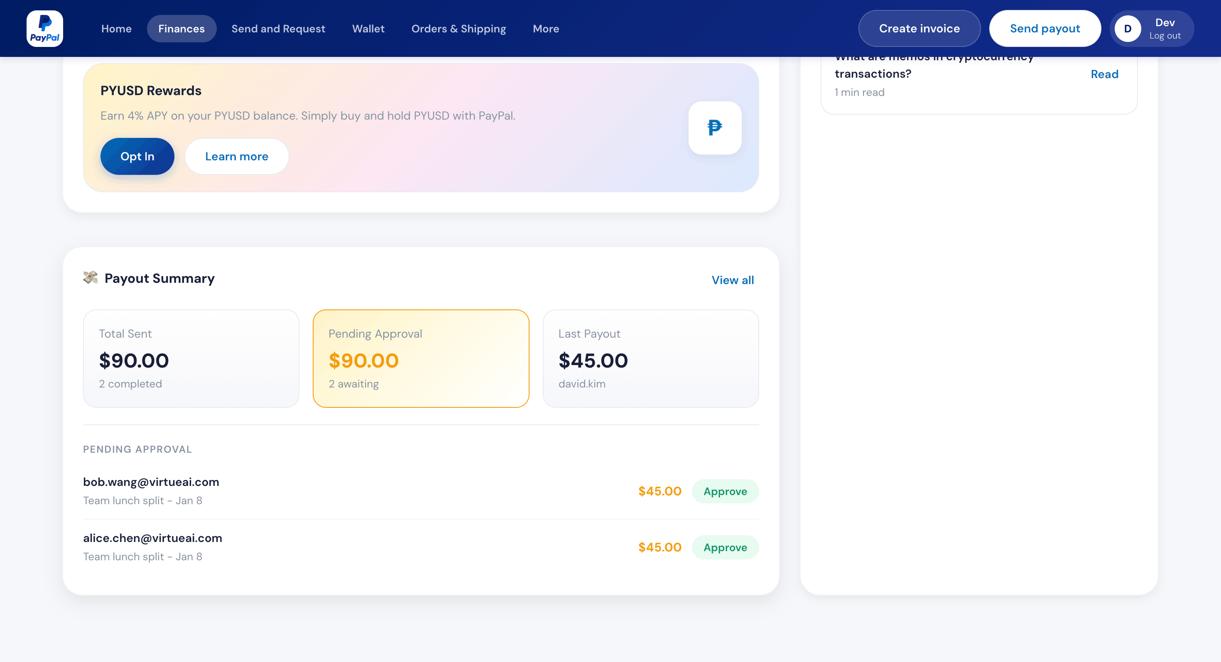Click the Dev username text
1221x662 pixels.
pyautogui.click(x=1165, y=22)
